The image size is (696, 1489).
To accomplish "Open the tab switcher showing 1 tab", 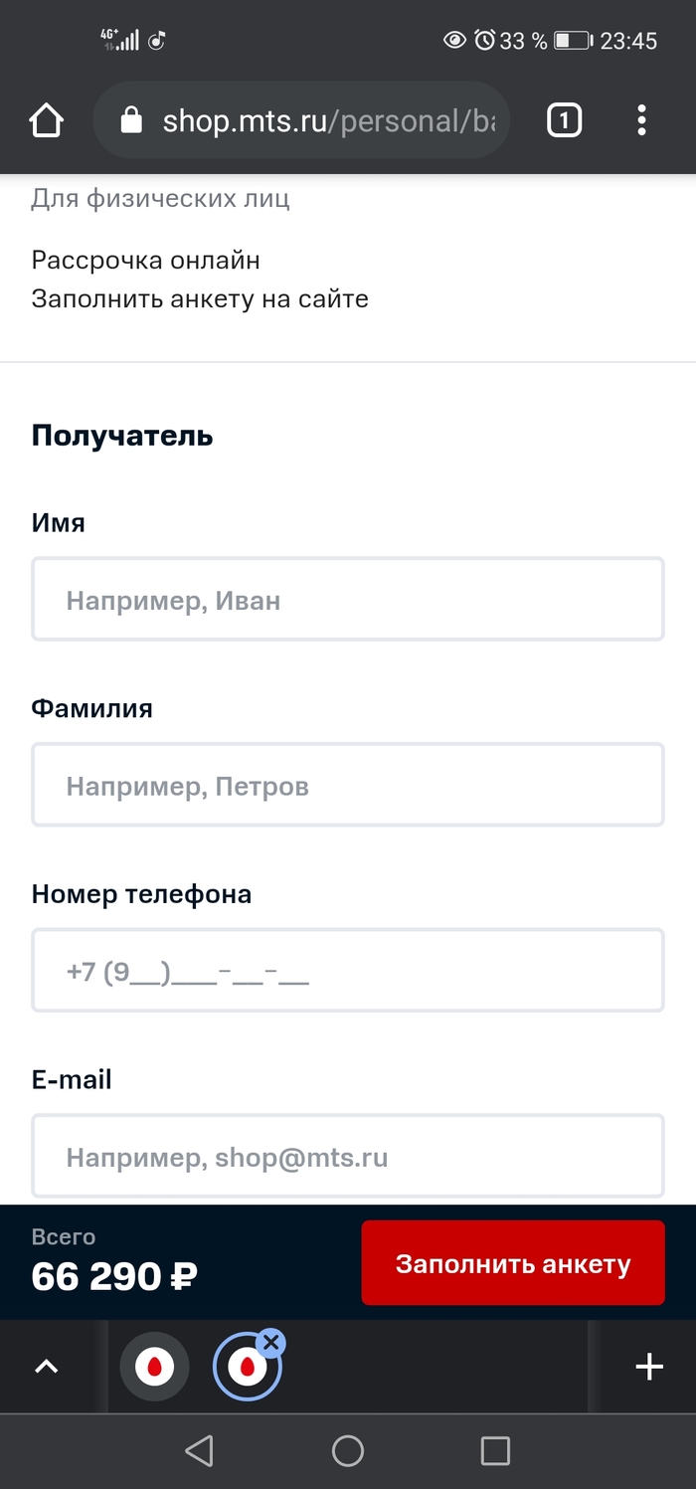I will coord(564,121).
